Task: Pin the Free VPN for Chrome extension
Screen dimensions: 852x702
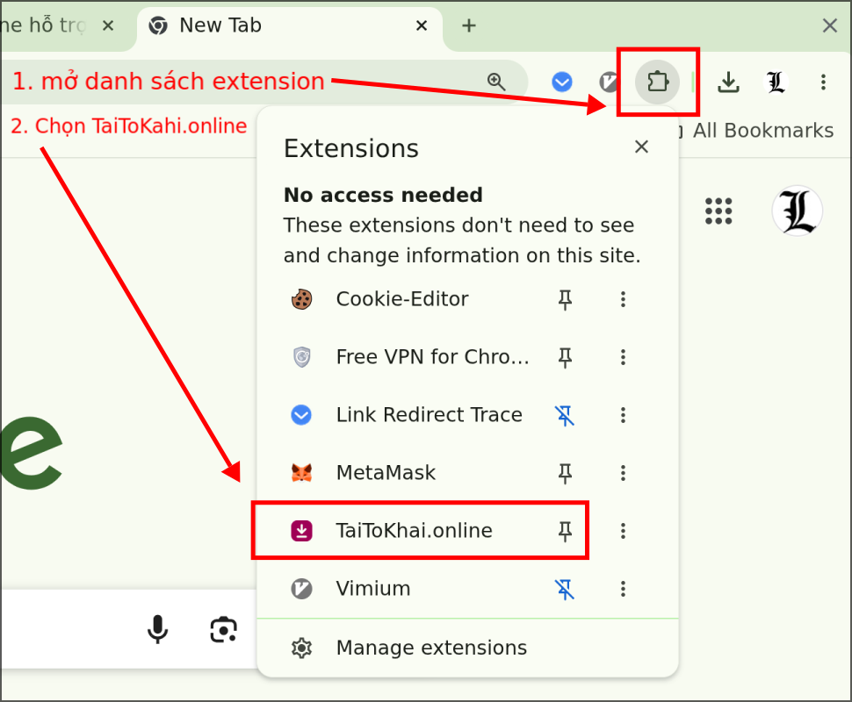Action: point(565,357)
